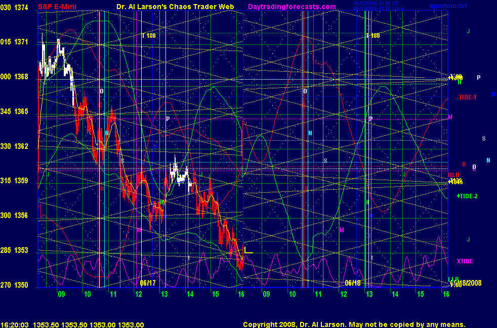
Task: Click the "345 1365" price axis label
Action: click(14, 112)
